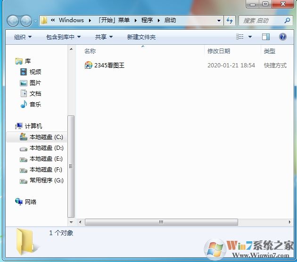
Task: Open the 图片 library
Action: click(x=35, y=83)
